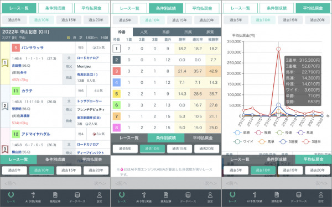Open データベース icon under the 枠番 statistics screen
Viewport: 332px width, 207px height.
[188, 197]
